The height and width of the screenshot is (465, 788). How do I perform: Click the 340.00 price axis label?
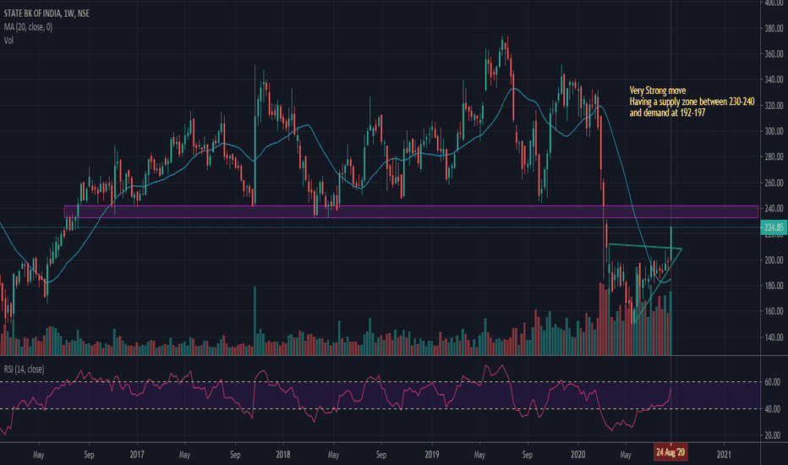coord(774,79)
